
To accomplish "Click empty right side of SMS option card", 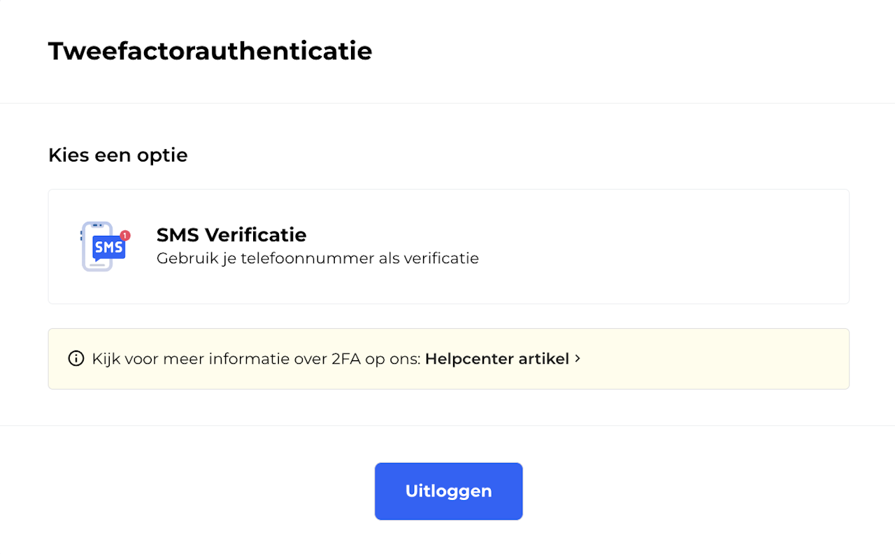I will coord(699,246).
